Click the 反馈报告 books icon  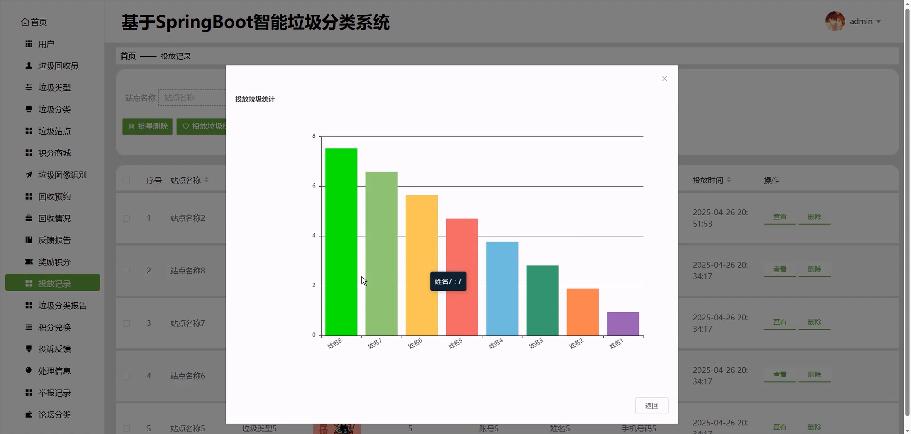click(x=29, y=240)
